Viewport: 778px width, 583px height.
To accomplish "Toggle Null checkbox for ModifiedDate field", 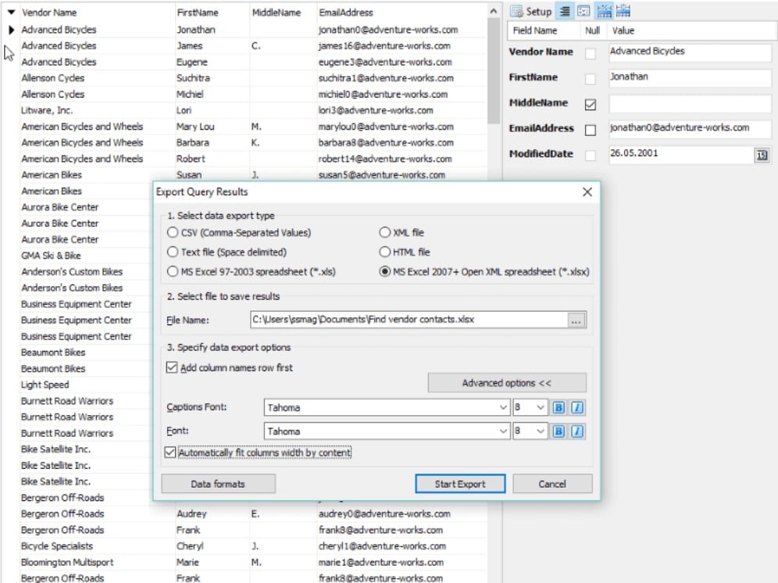I will [591, 156].
